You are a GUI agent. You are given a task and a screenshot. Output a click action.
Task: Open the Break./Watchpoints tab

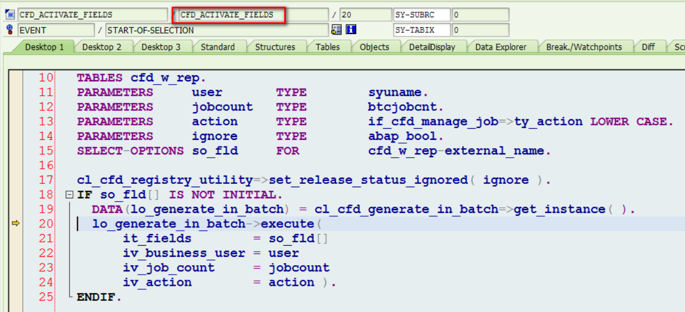pyautogui.click(x=584, y=47)
